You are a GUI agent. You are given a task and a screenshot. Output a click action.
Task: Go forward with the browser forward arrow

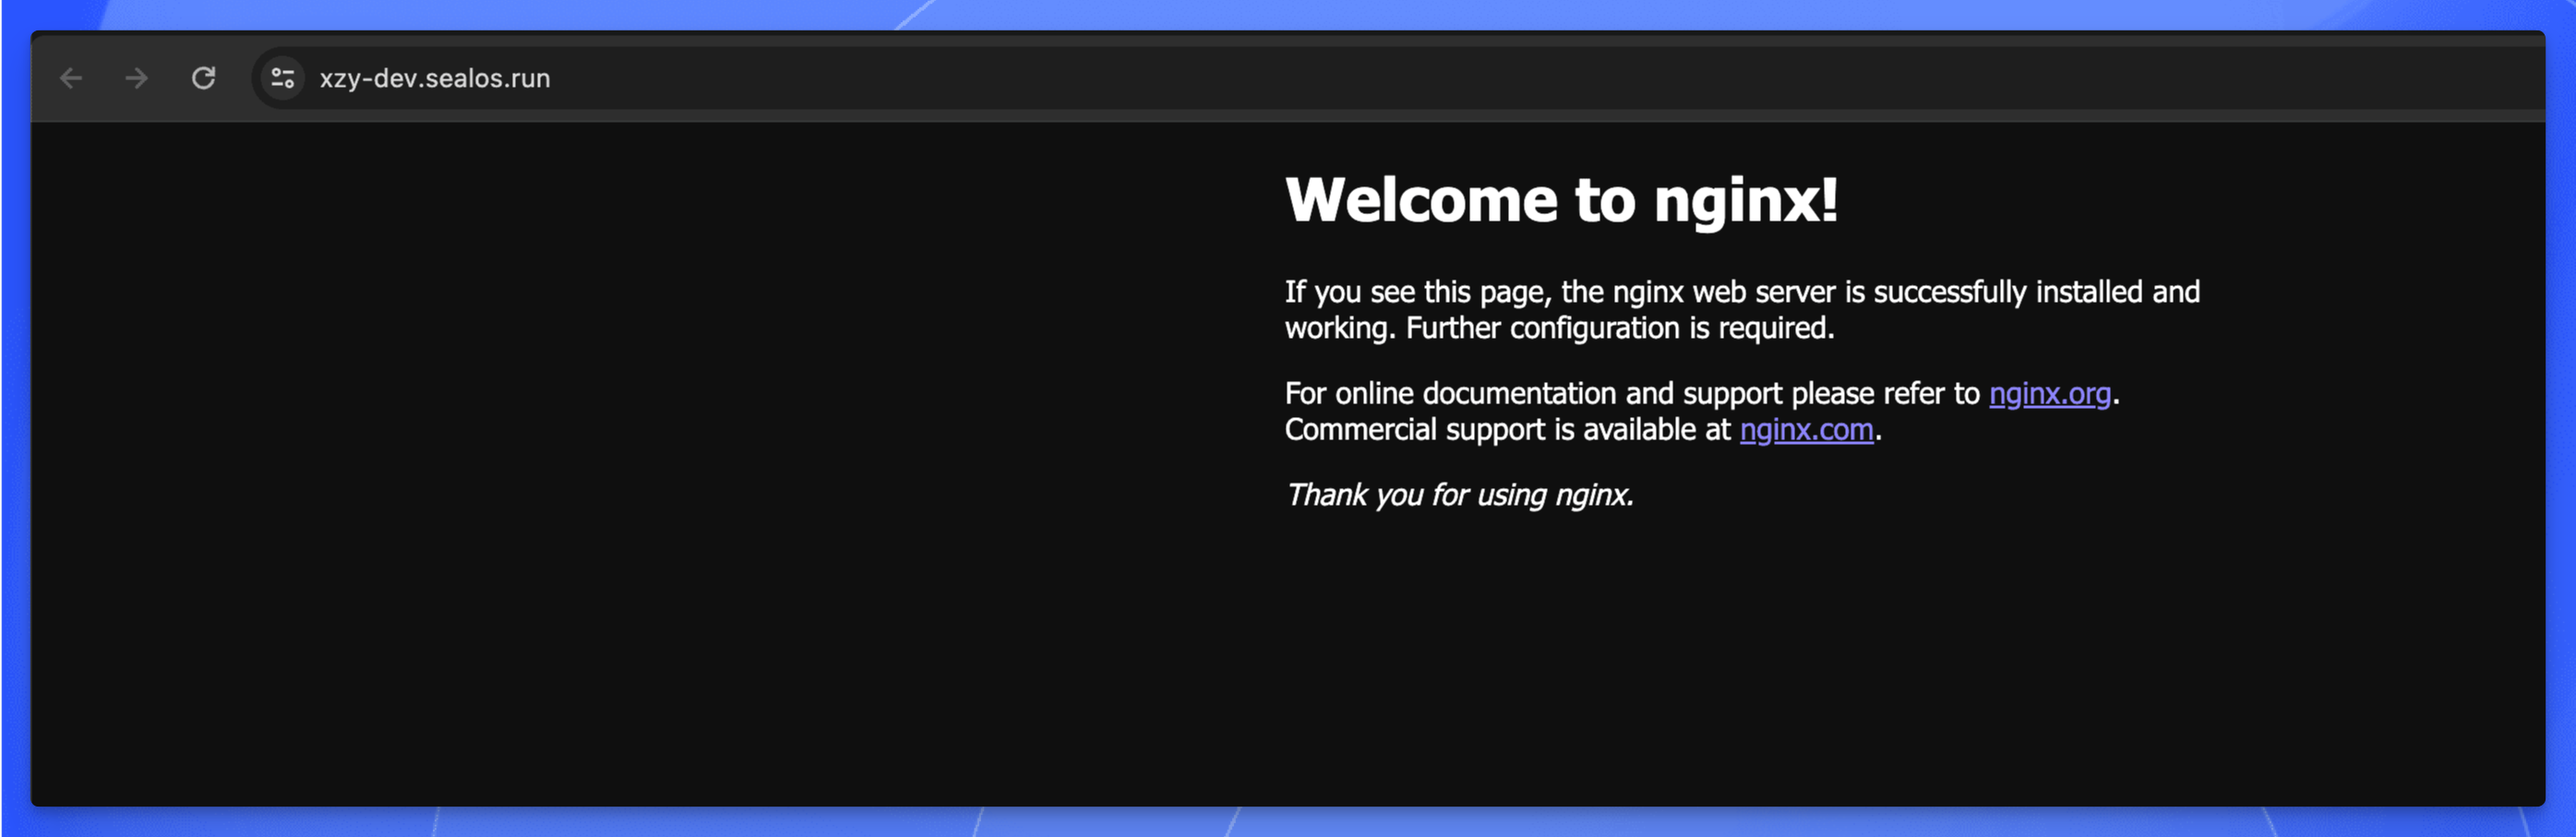[137, 78]
